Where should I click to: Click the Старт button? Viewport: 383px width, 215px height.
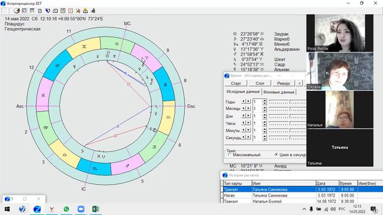click(236, 84)
